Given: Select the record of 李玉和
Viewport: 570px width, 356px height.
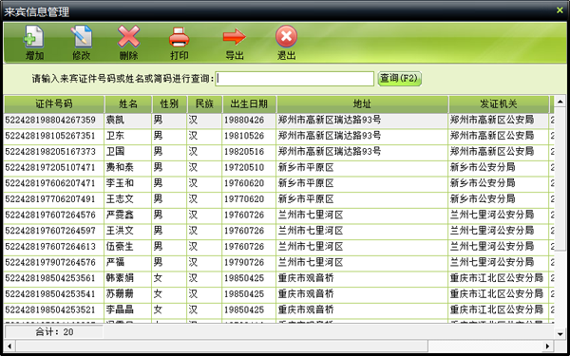Looking at the screenshot, I should [x=278, y=183].
